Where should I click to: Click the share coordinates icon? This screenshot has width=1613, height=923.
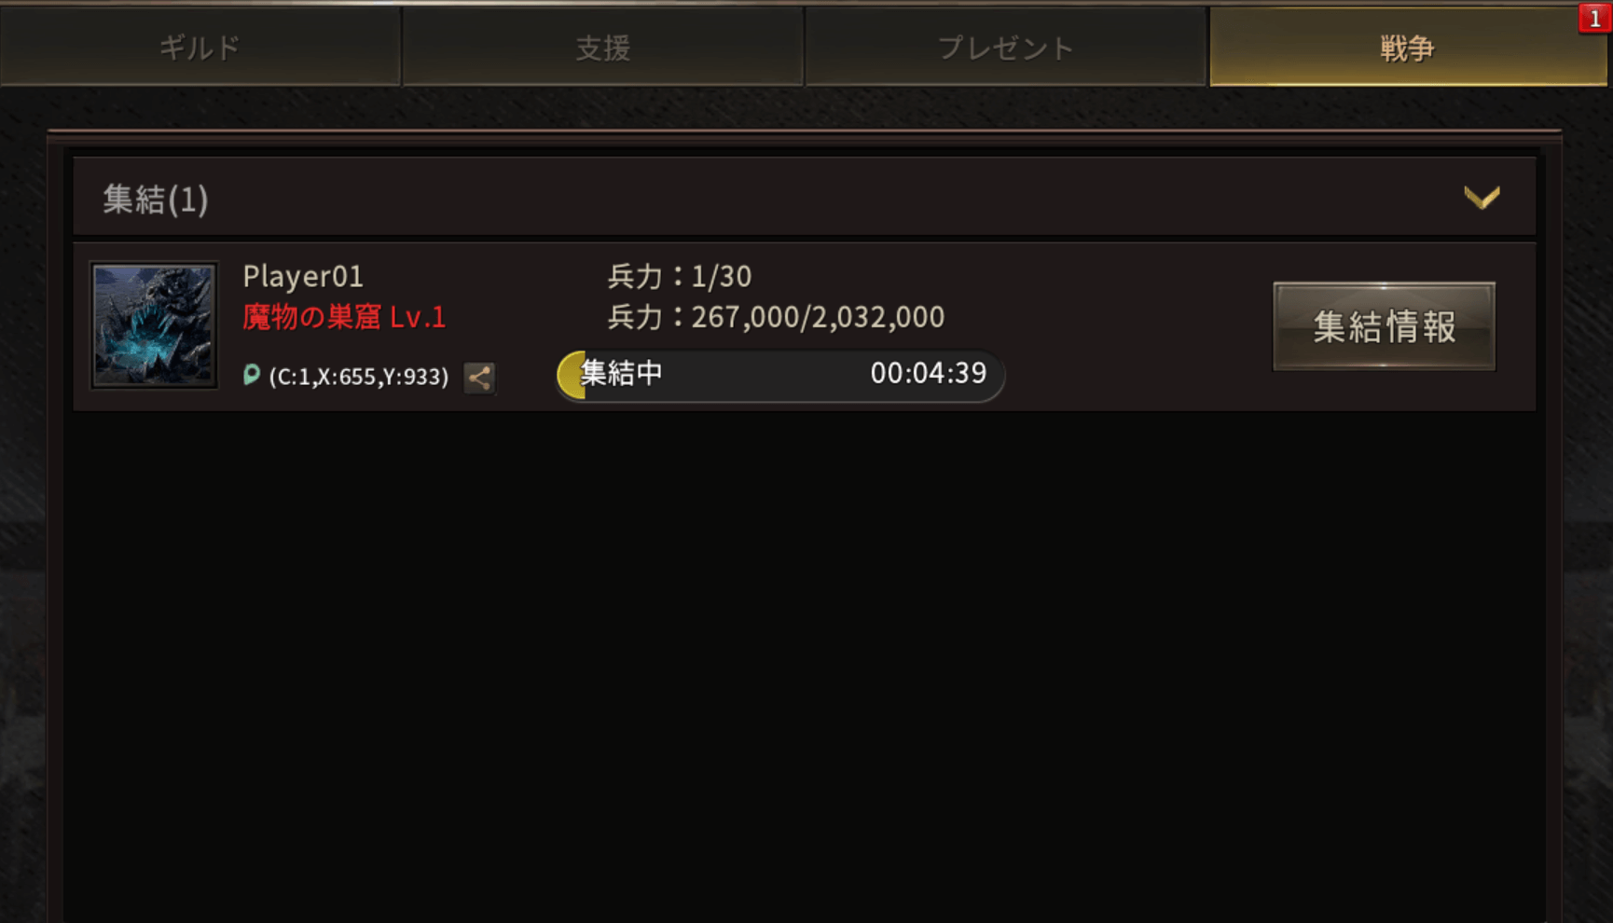pyautogui.click(x=479, y=378)
